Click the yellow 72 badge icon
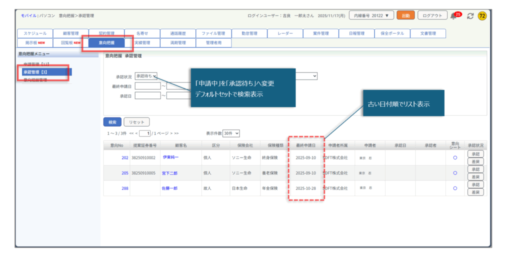This screenshot has height=266, width=512. [x=482, y=16]
